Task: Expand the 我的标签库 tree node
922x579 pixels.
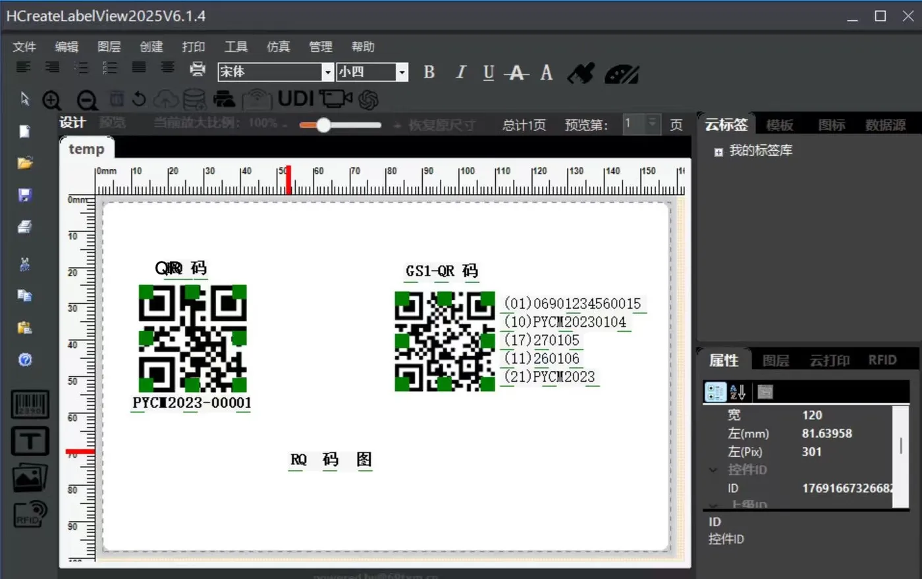Action: 719,152
